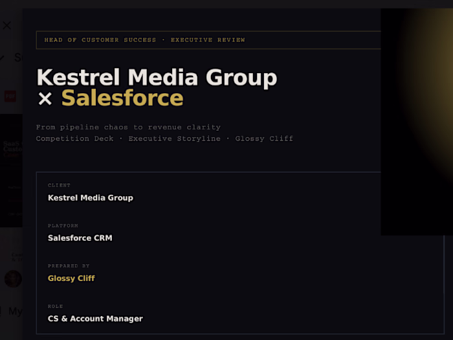Click the ROLE label
This screenshot has height=340, width=453.
tap(56, 306)
